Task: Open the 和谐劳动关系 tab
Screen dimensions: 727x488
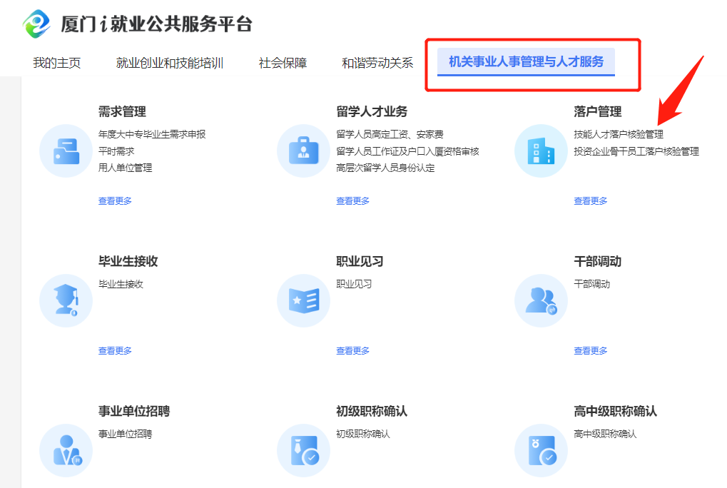Action: click(377, 63)
